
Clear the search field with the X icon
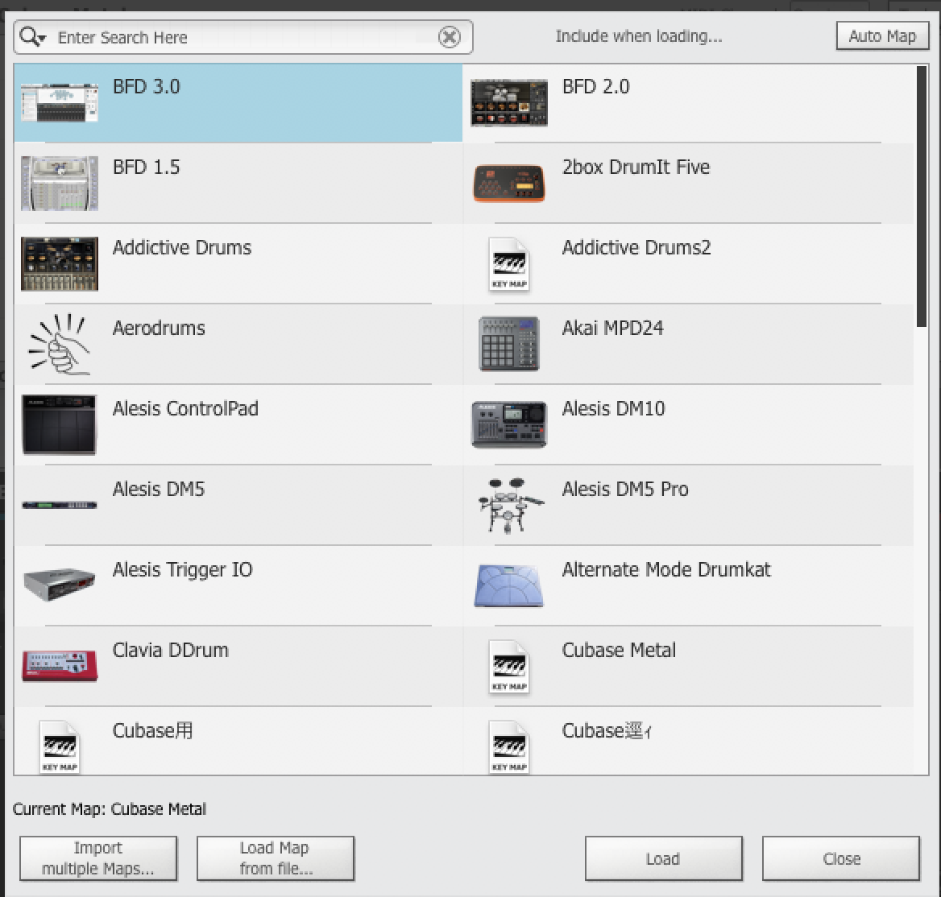(x=450, y=37)
